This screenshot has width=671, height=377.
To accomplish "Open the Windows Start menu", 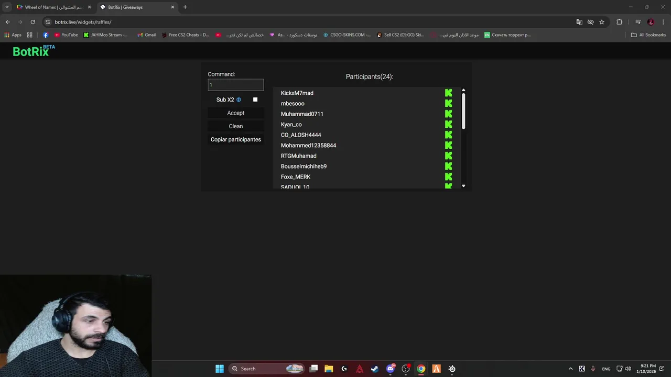I will coord(220,369).
